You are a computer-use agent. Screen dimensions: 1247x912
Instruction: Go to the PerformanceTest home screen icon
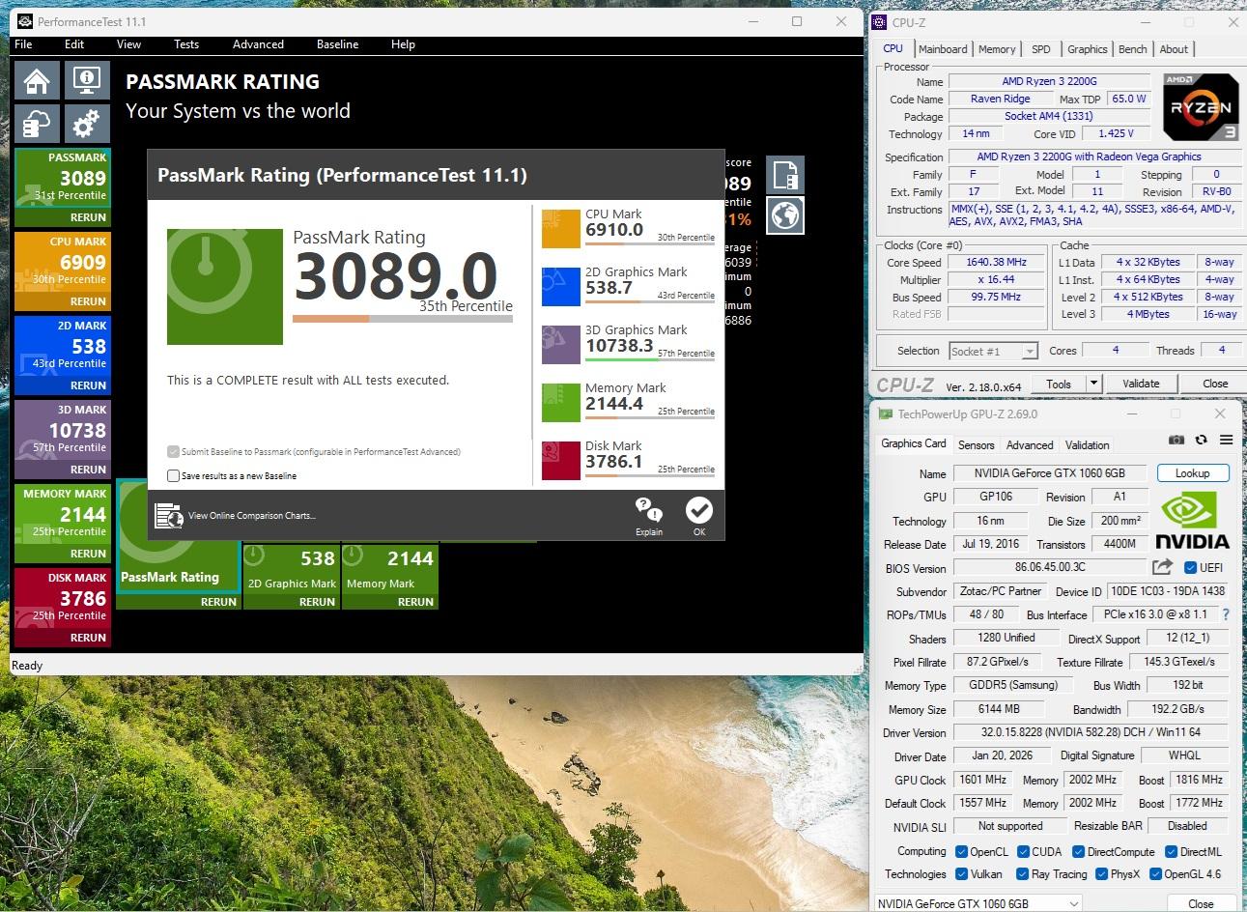37,80
